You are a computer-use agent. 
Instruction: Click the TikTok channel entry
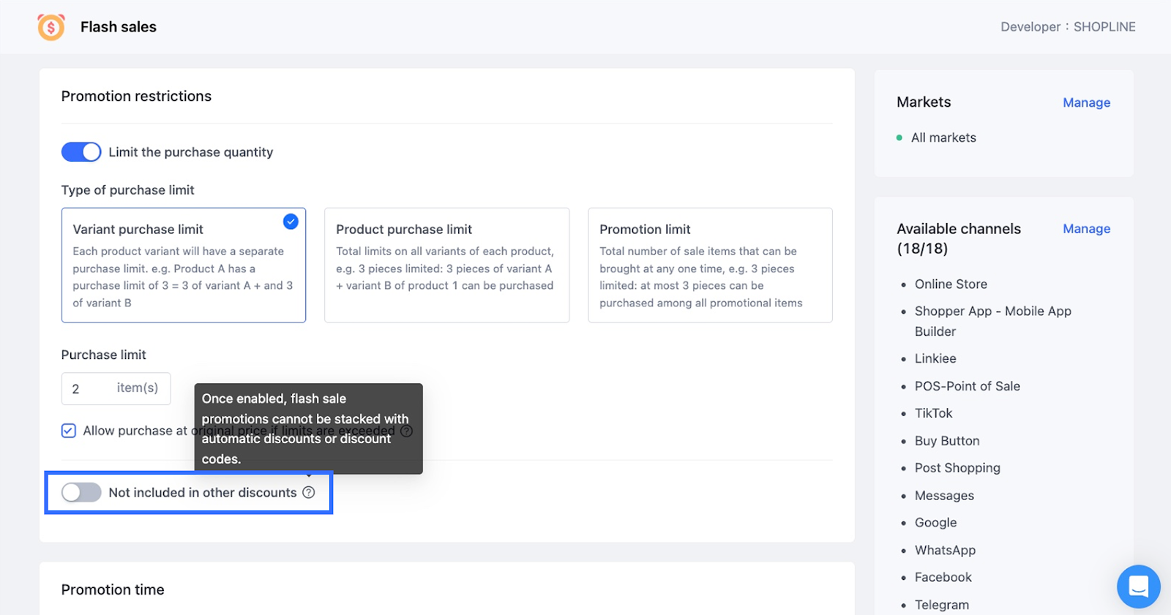pyautogui.click(x=933, y=413)
